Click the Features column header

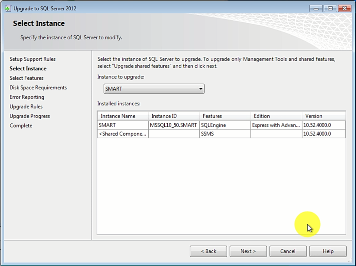click(x=225, y=116)
